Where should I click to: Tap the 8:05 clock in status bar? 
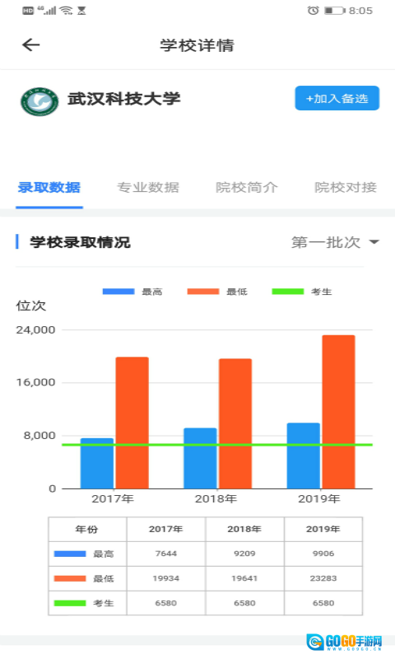pos(361,11)
